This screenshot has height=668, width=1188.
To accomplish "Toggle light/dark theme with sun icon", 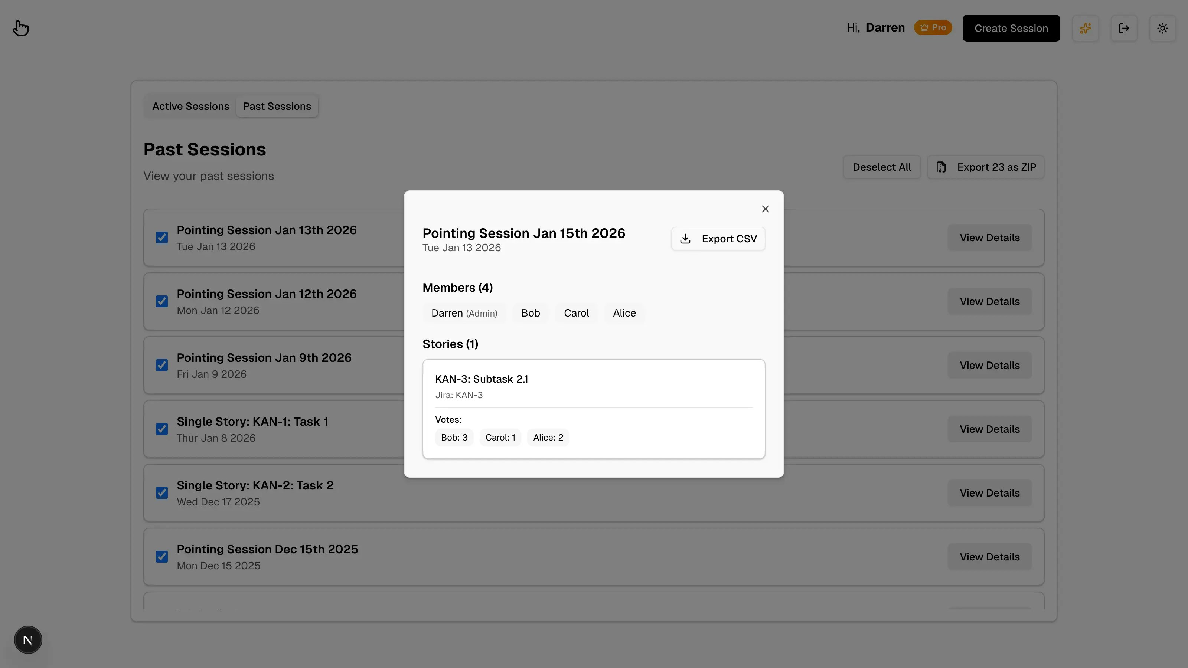I will [1163, 28].
